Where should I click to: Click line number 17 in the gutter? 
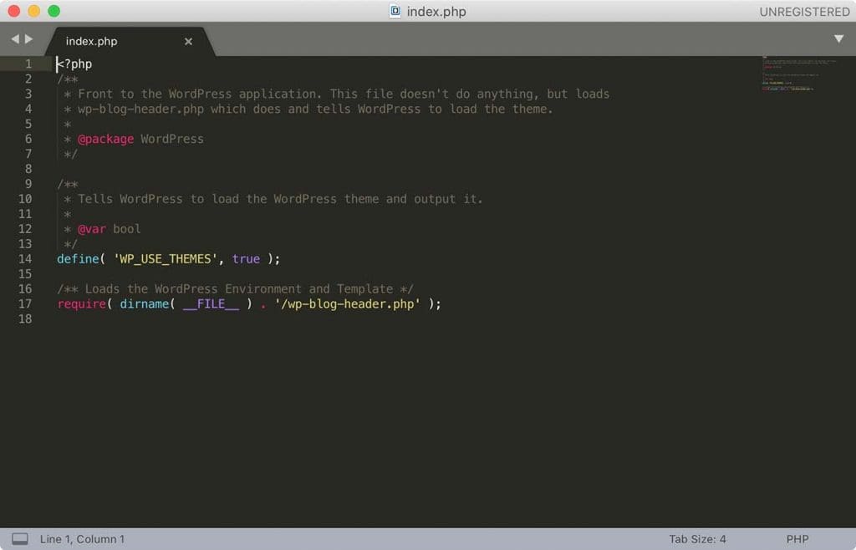tap(25, 304)
